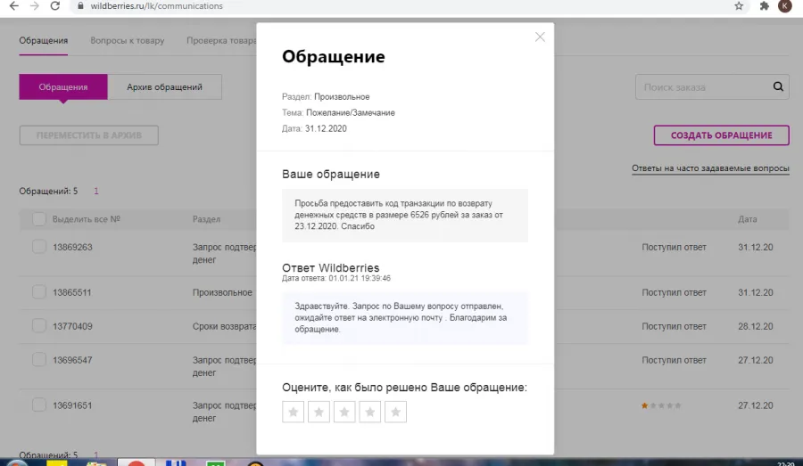803x466 pixels.
Task: Switch to Архив обращений
Action: pos(164,87)
